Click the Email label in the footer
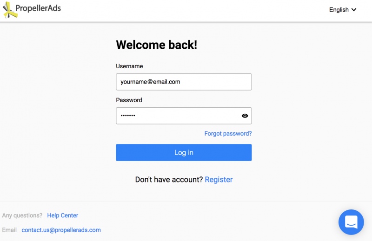This screenshot has width=372, height=241. tap(9, 230)
